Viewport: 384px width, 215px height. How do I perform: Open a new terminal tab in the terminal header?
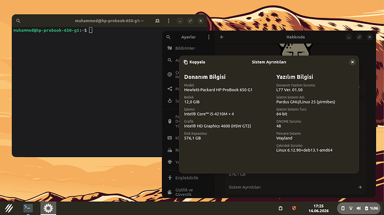click(157, 21)
